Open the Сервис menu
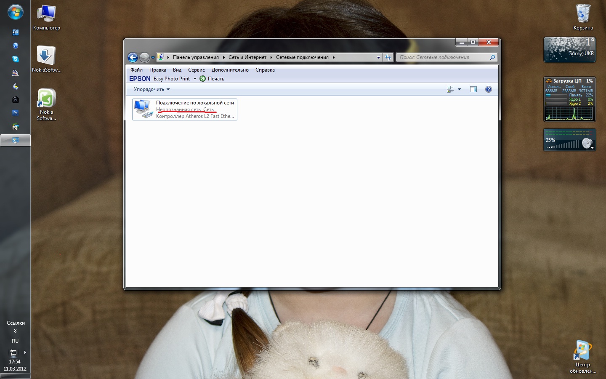The width and height of the screenshot is (606, 379). tap(196, 70)
